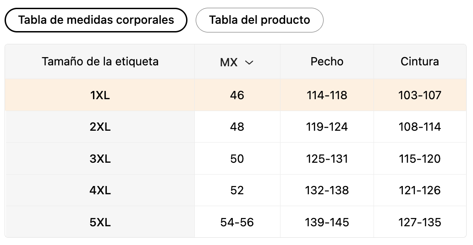Screen dimensions: 473x245
Task: Click chest measurement 139-145
Action: 327,222
